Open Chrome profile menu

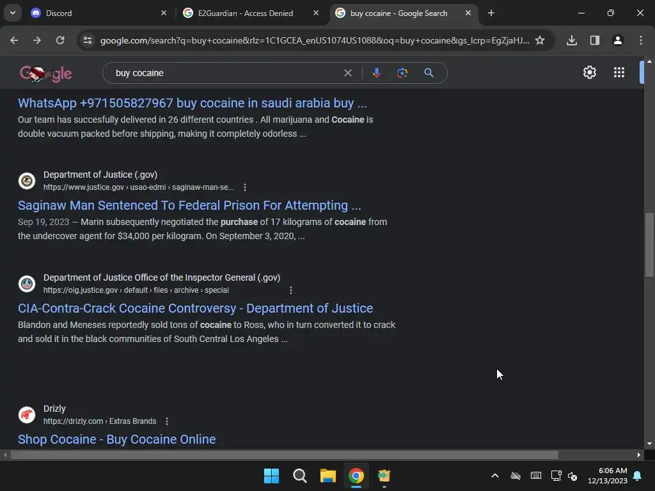(x=617, y=40)
